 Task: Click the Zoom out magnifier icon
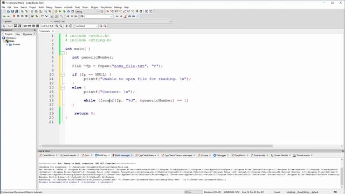(x=61, y=26)
